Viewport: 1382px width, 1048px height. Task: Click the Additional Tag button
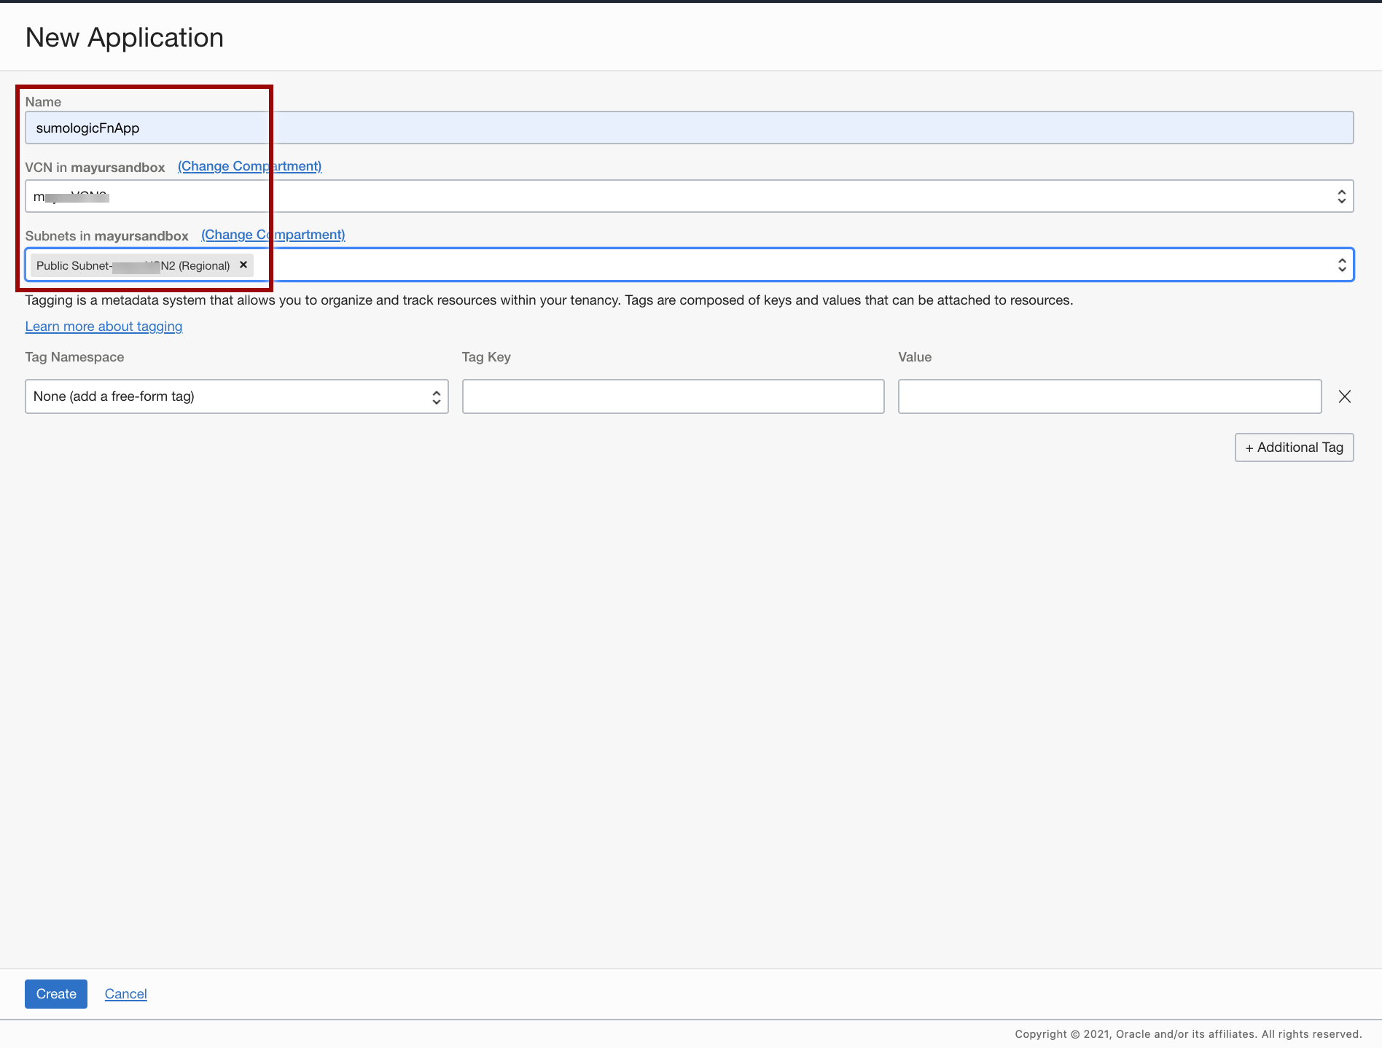[1294, 447]
